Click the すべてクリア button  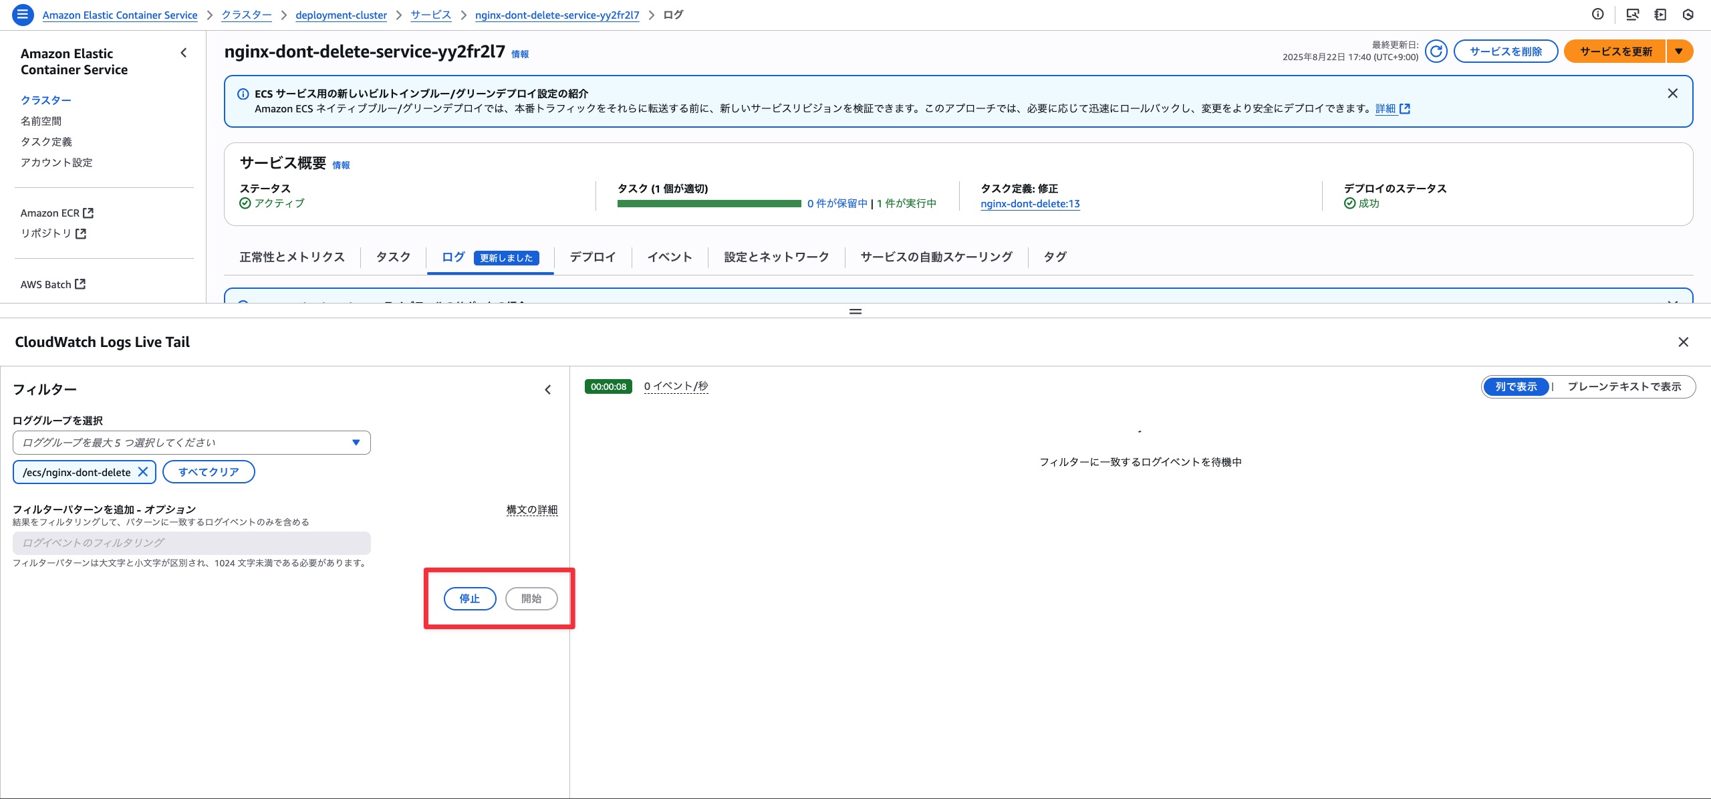click(209, 472)
